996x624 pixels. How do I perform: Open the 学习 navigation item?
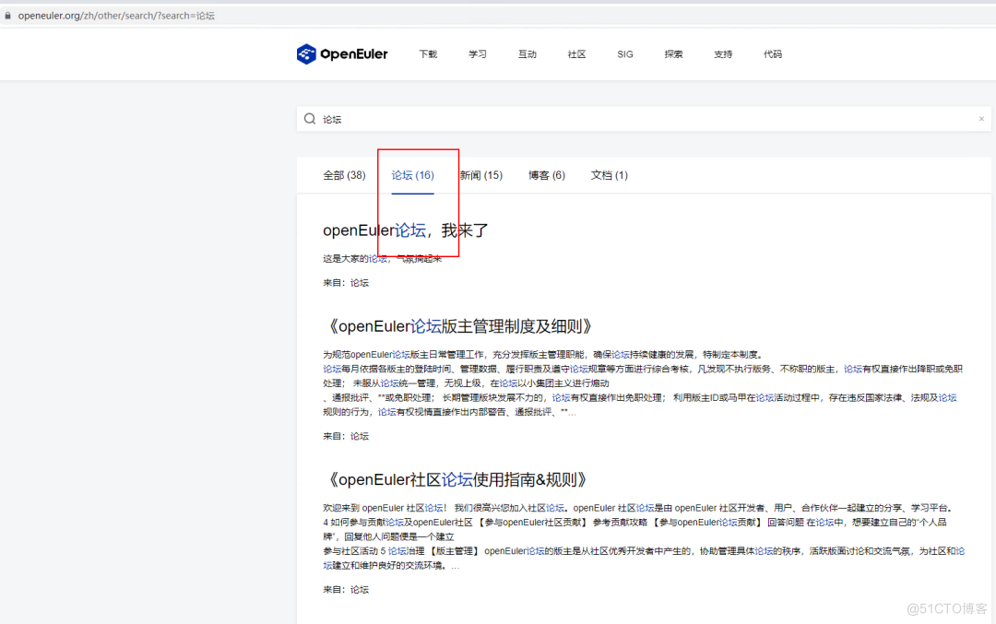[x=478, y=54]
